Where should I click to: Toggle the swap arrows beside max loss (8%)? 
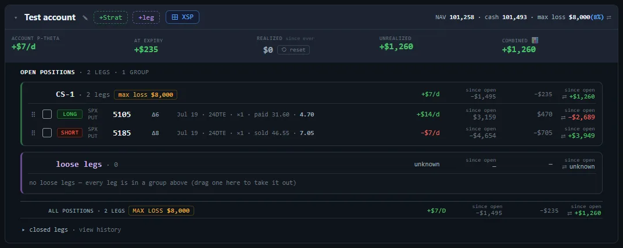click(608, 17)
